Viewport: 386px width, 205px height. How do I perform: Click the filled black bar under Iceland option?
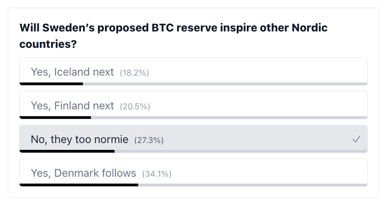click(51, 84)
